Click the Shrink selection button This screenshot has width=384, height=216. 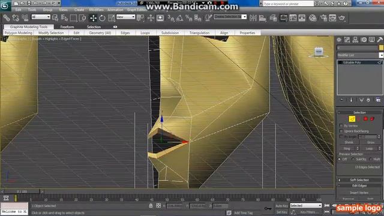[x=349, y=142]
